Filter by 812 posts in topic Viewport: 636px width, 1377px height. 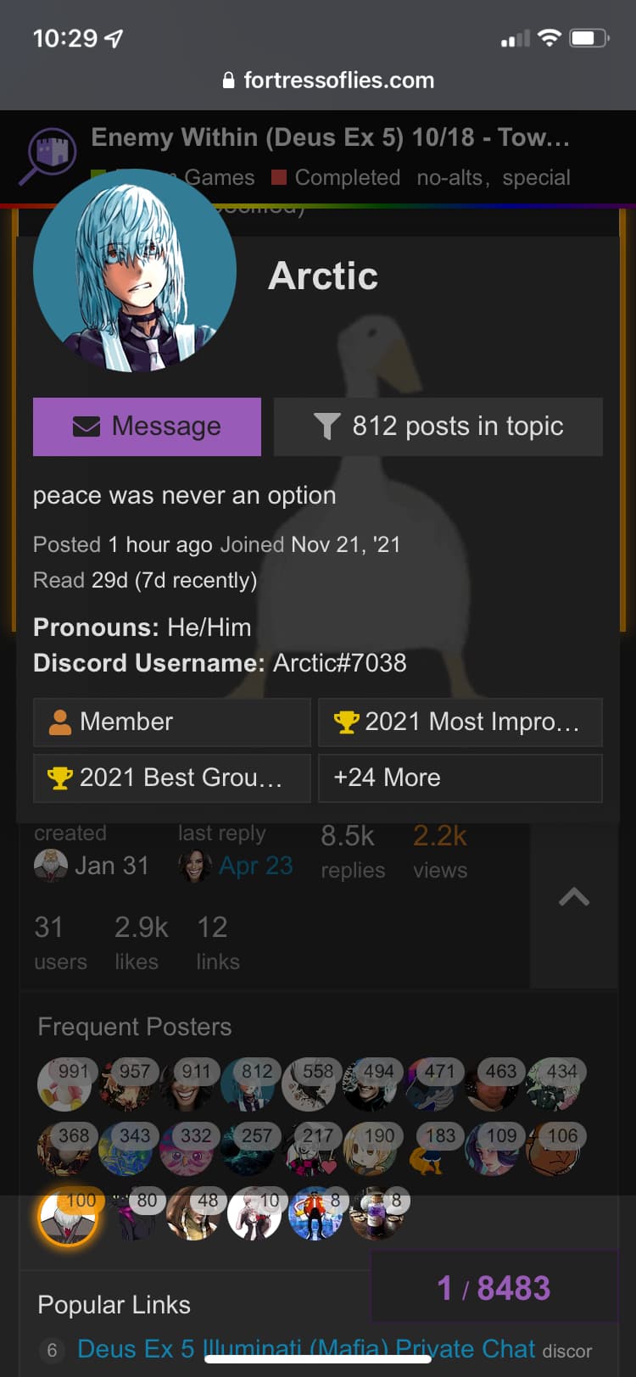click(438, 426)
